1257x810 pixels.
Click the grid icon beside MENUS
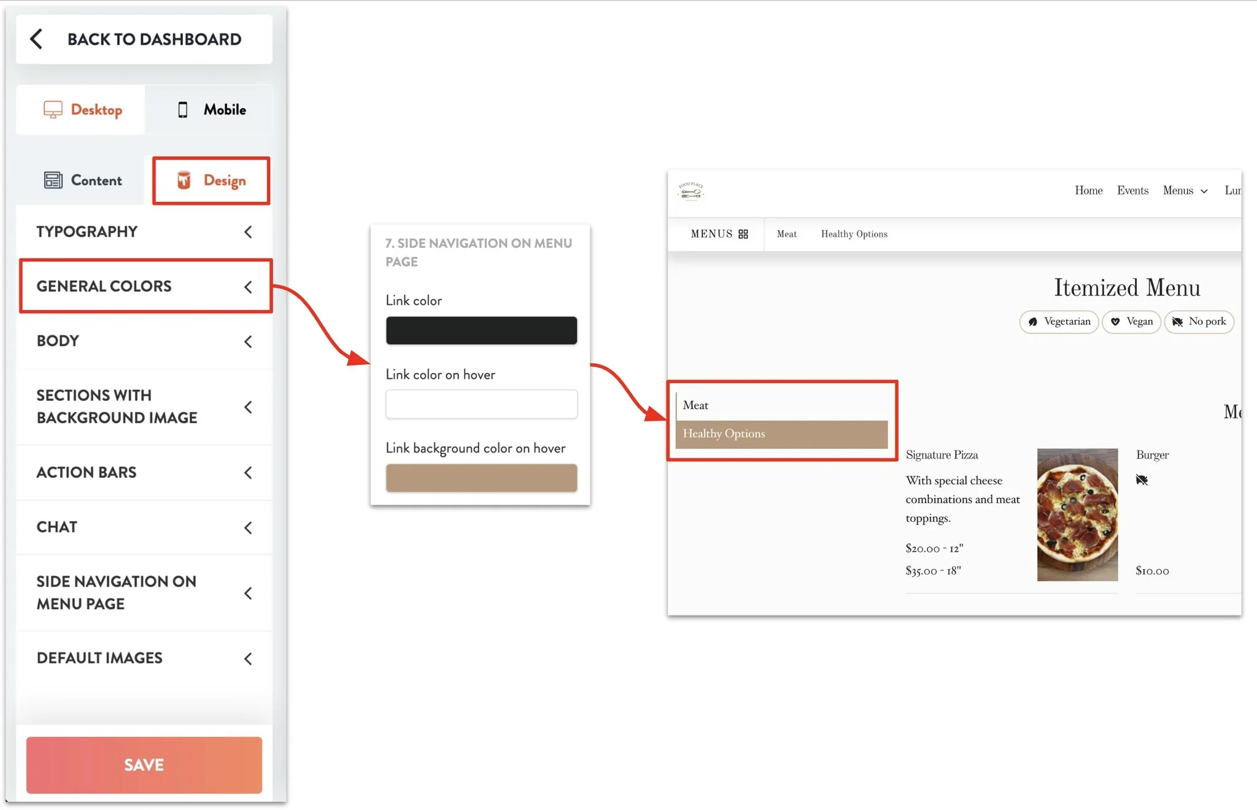coord(743,234)
